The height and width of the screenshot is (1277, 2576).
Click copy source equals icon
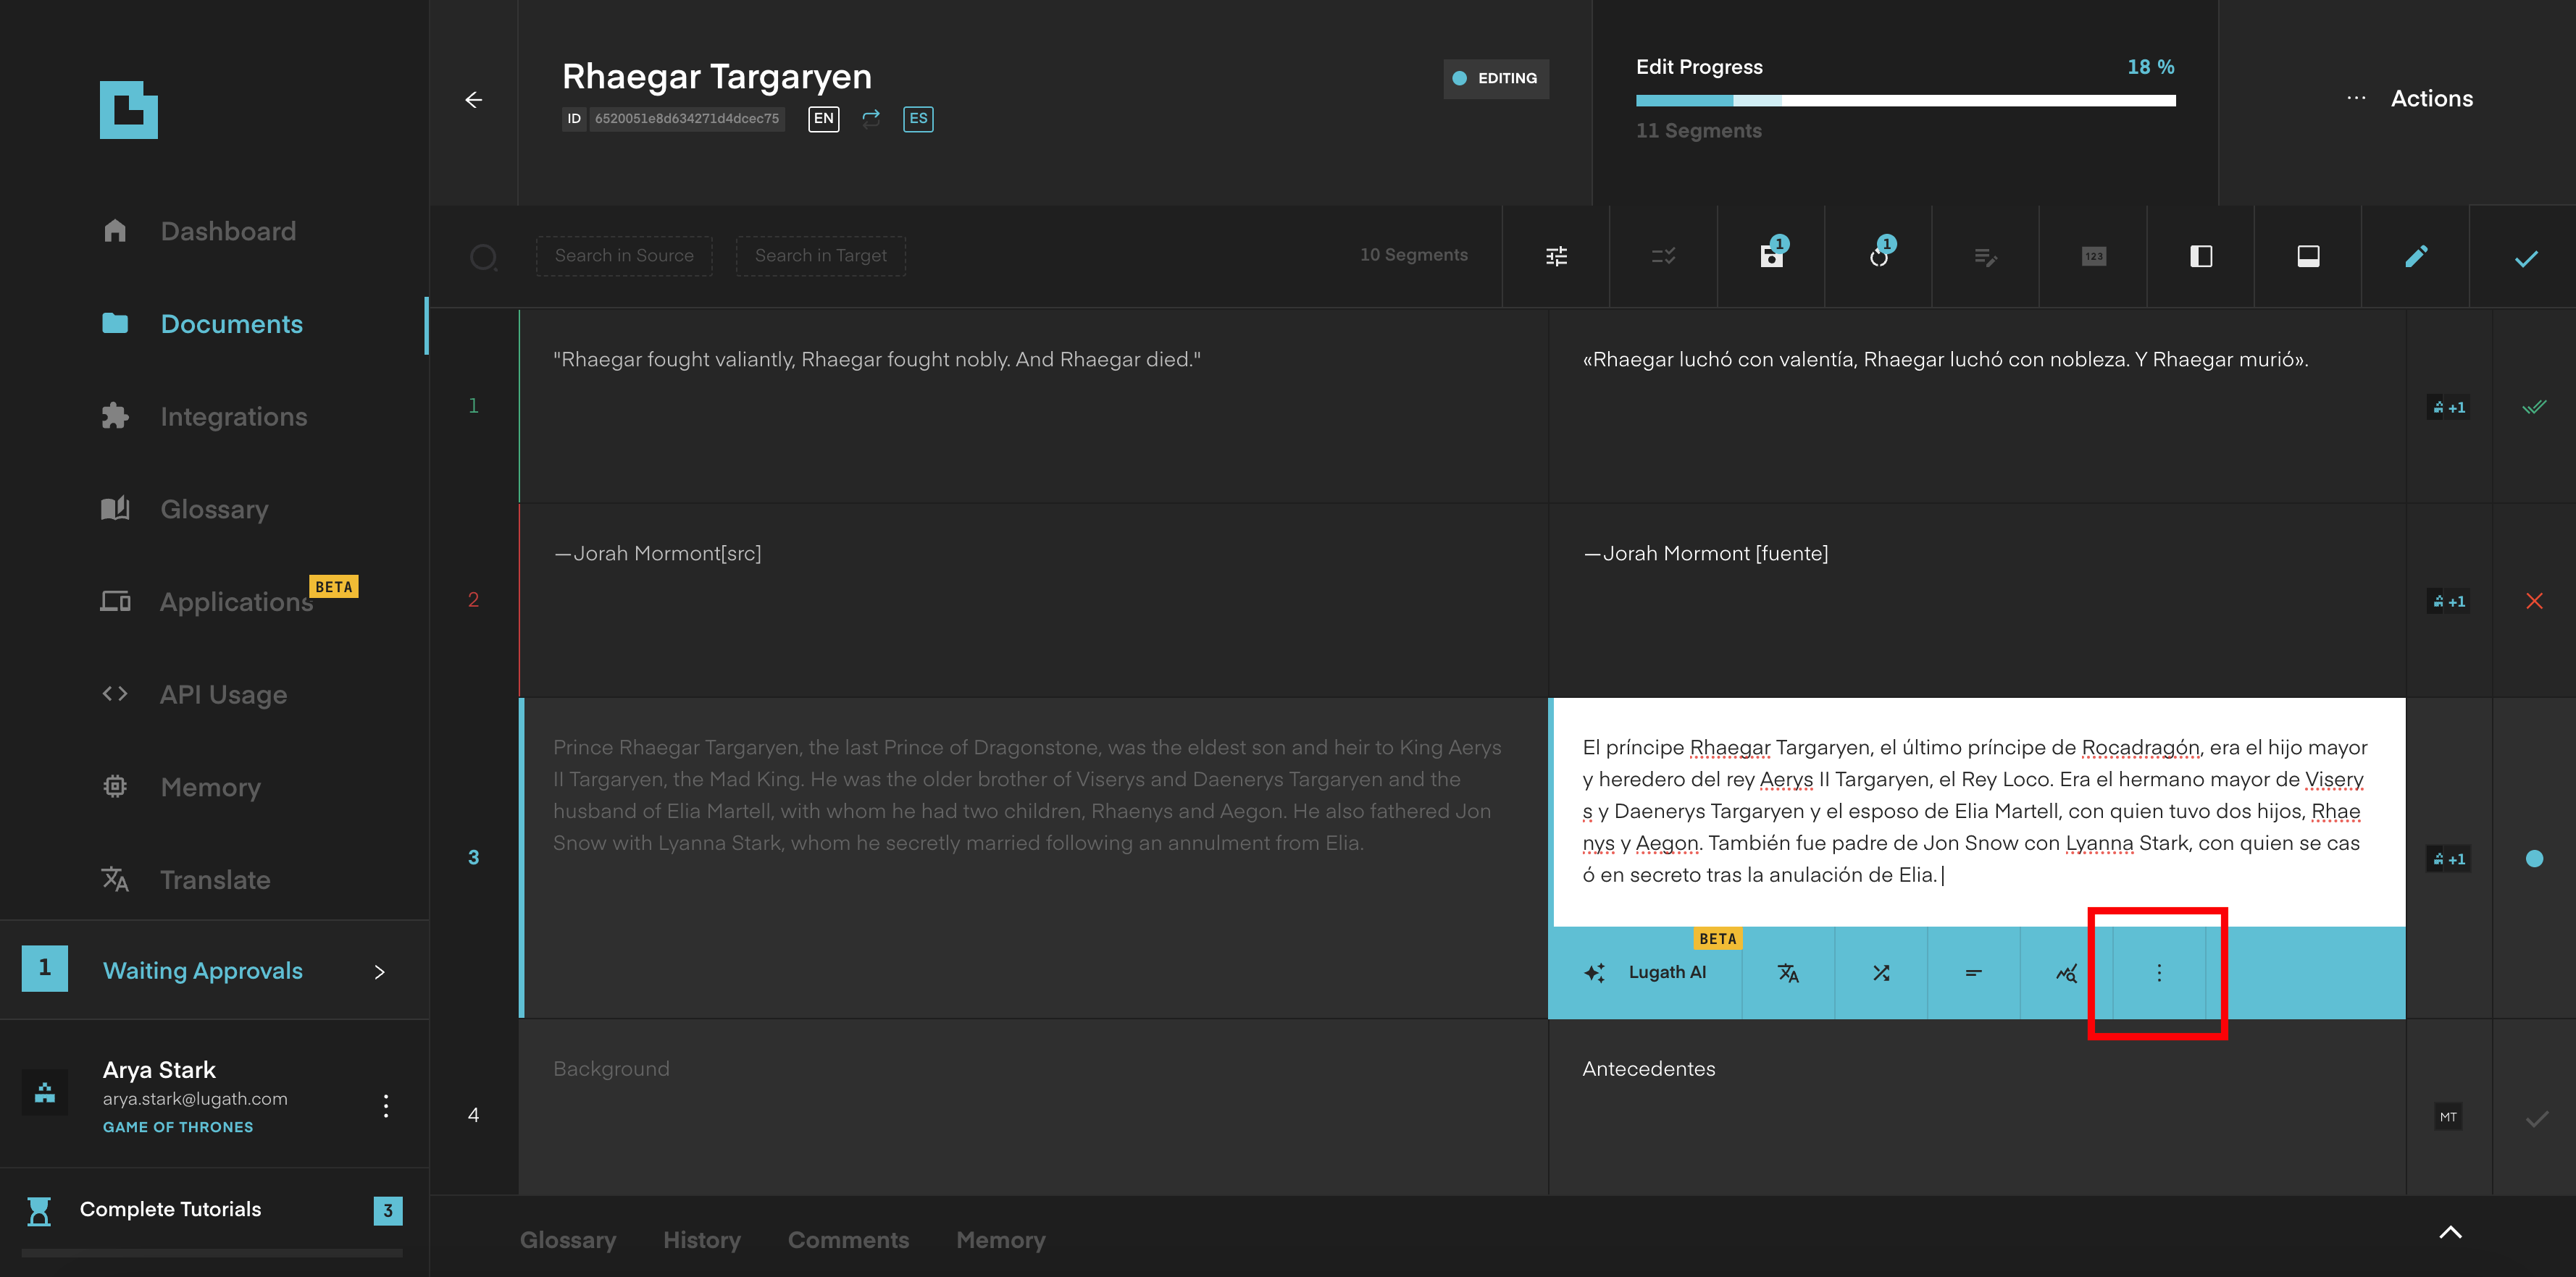click(x=1973, y=972)
